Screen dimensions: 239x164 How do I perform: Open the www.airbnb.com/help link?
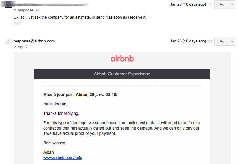pyautogui.click(x=63, y=158)
